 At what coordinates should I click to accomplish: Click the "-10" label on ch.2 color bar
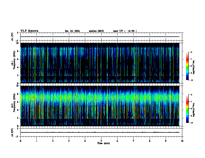point(192,123)
